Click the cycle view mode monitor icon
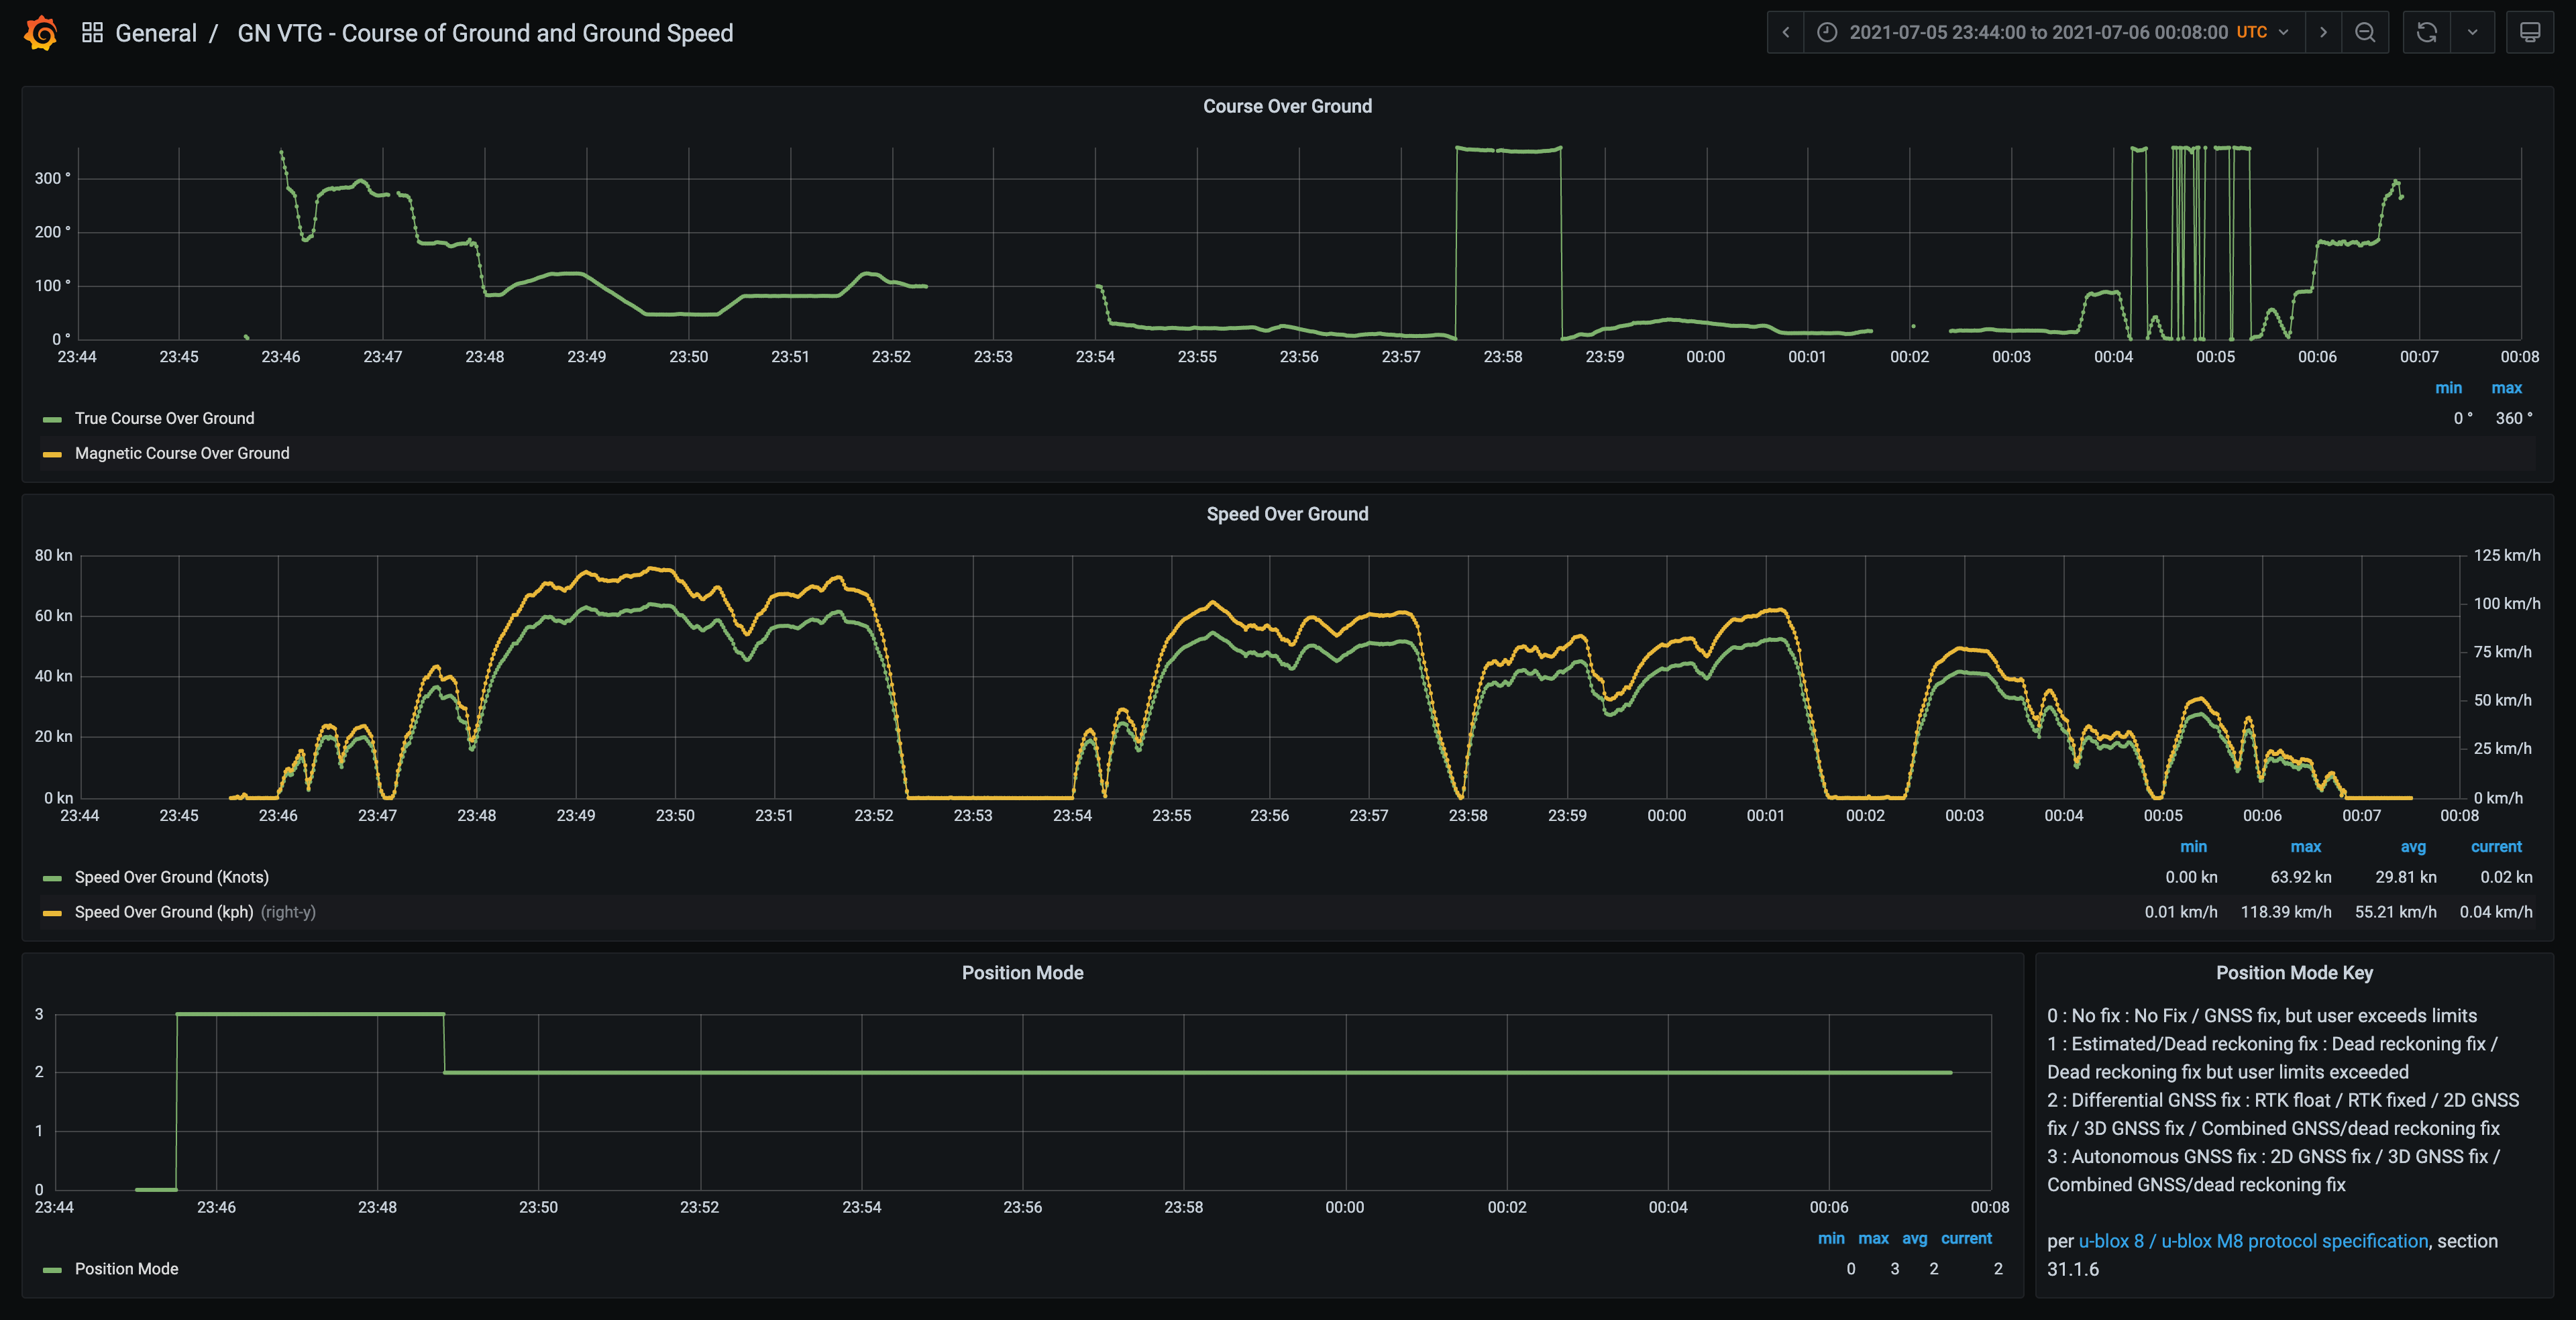This screenshot has height=1320, width=2576. tap(2530, 33)
